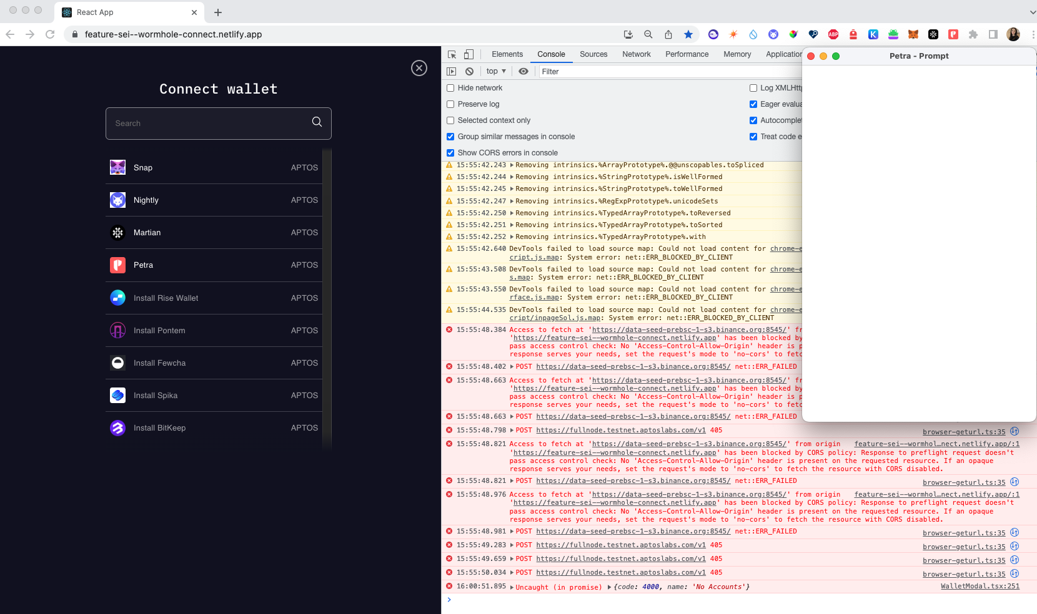Click the AdBlock extension icon
The height and width of the screenshot is (614, 1037).
833,34
